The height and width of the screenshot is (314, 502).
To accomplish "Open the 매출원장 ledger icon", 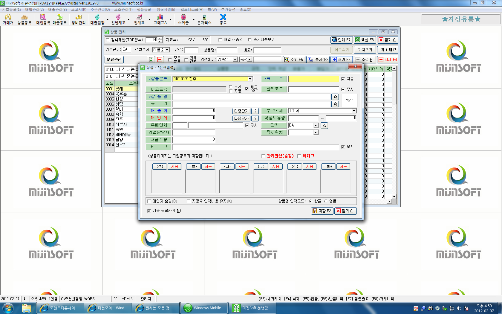I will (97, 19).
